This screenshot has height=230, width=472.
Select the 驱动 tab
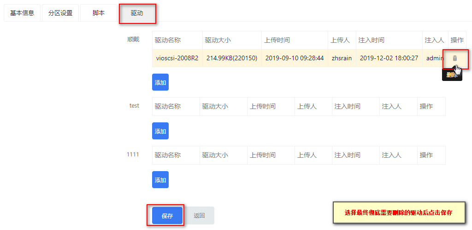click(137, 13)
